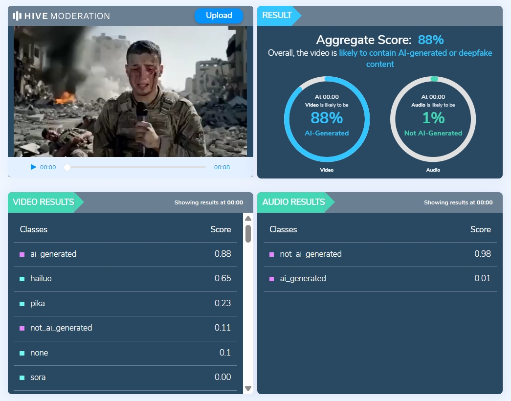Click the hailuo class row
The width and height of the screenshot is (511, 401).
click(x=126, y=279)
